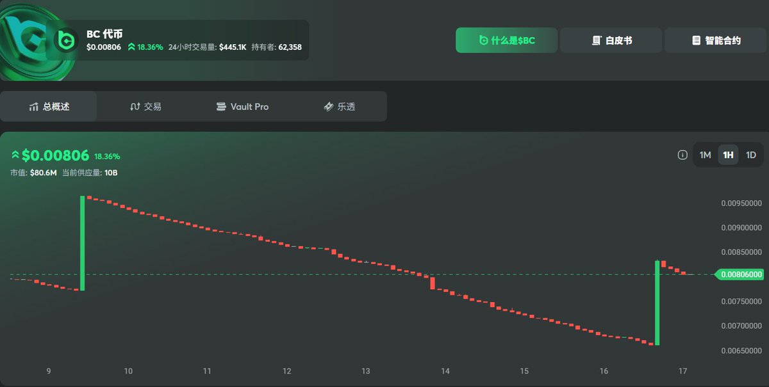The height and width of the screenshot is (387, 769).
Task: Click green double-arrow icon beside large $0.00806
Action: [x=15, y=155]
